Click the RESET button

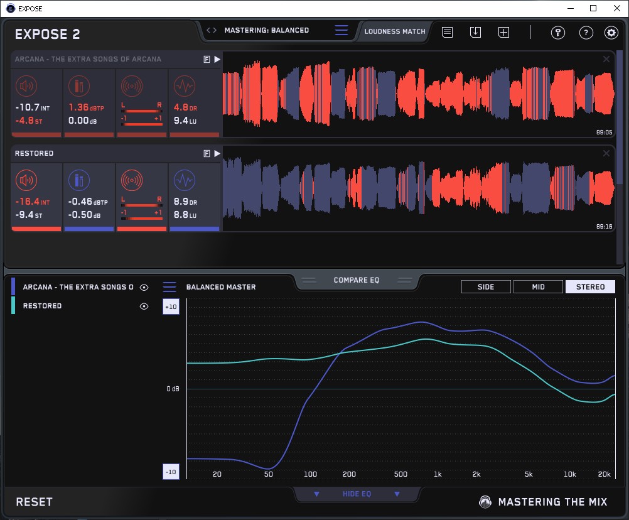(34, 502)
